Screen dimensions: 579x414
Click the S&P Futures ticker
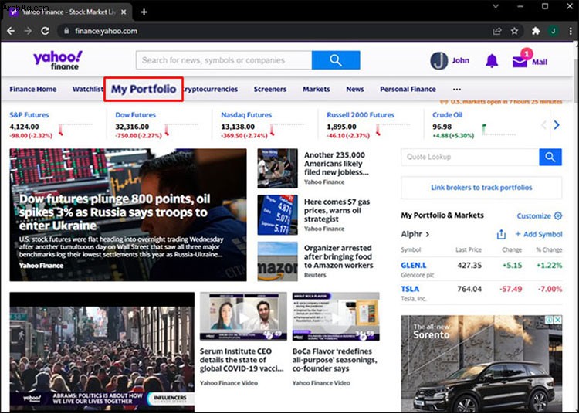coord(29,115)
